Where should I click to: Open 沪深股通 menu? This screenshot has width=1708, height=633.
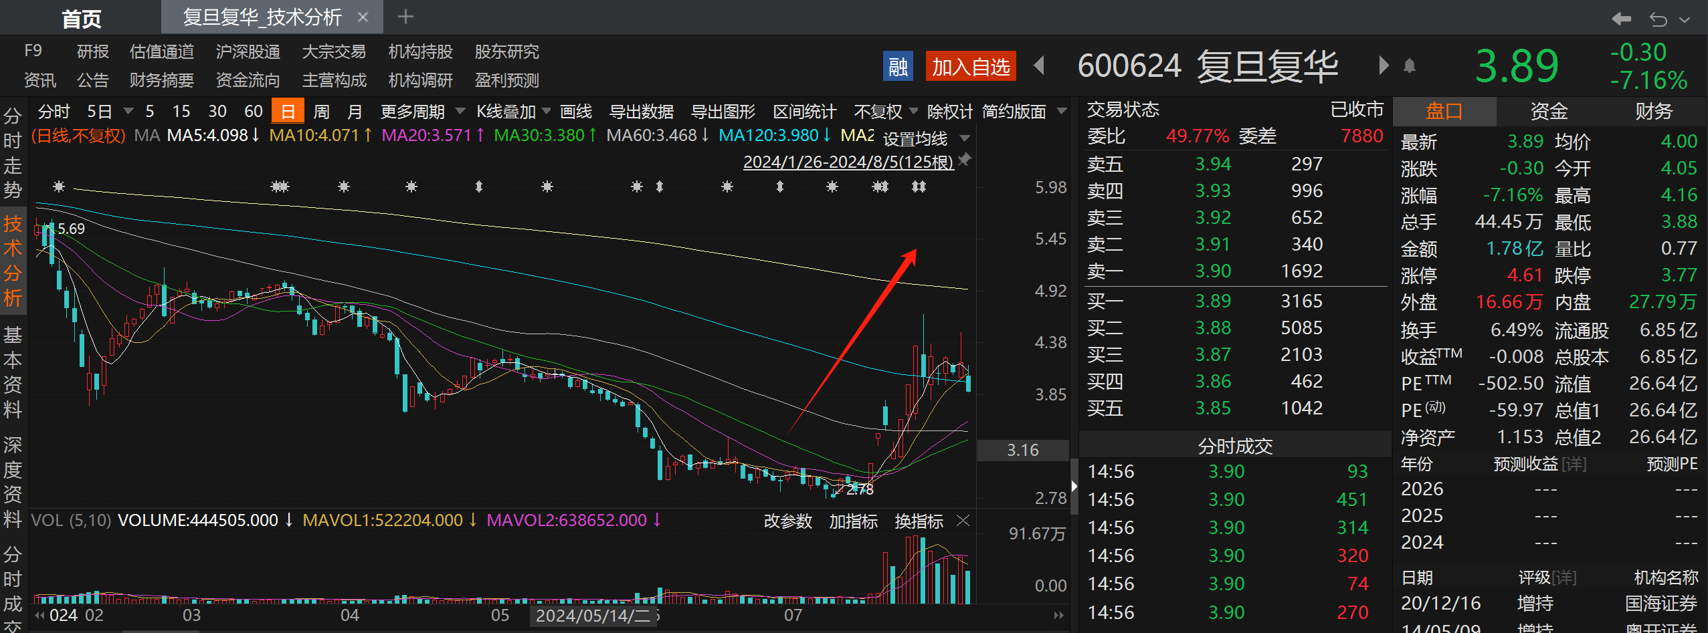tap(248, 51)
